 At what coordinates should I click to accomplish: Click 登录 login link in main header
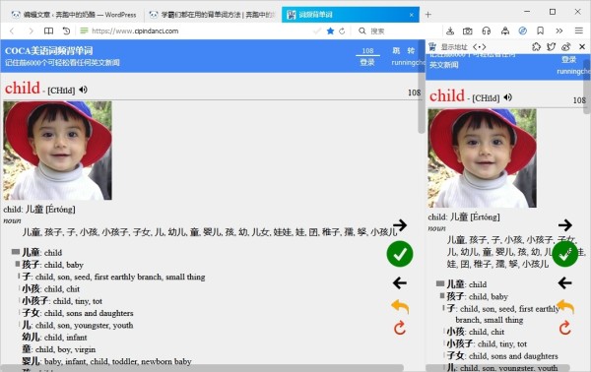click(x=367, y=62)
